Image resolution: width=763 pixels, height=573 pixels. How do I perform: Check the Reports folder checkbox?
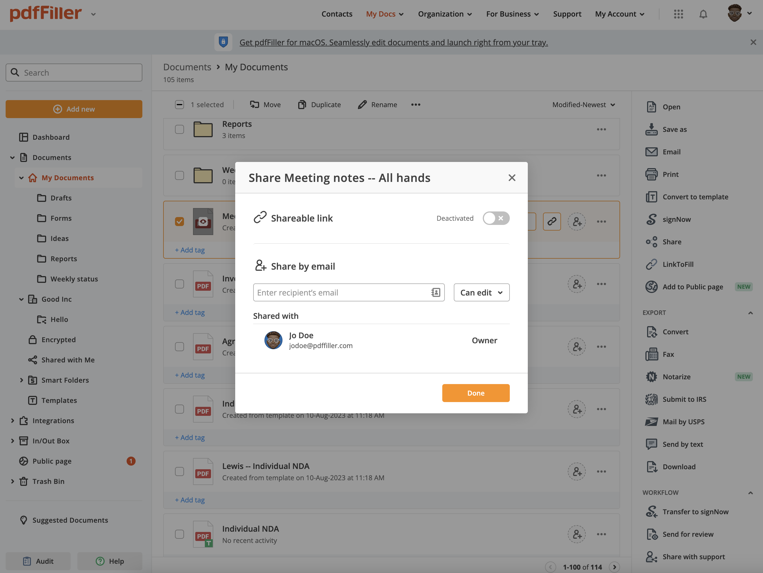[179, 129]
